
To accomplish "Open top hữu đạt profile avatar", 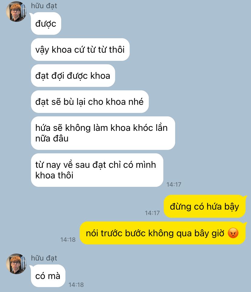I will click(16, 12).
